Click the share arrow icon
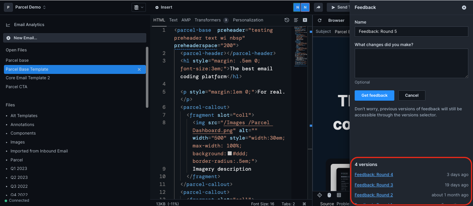Viewport: 473px width, 206px height. tap(319, 7)
